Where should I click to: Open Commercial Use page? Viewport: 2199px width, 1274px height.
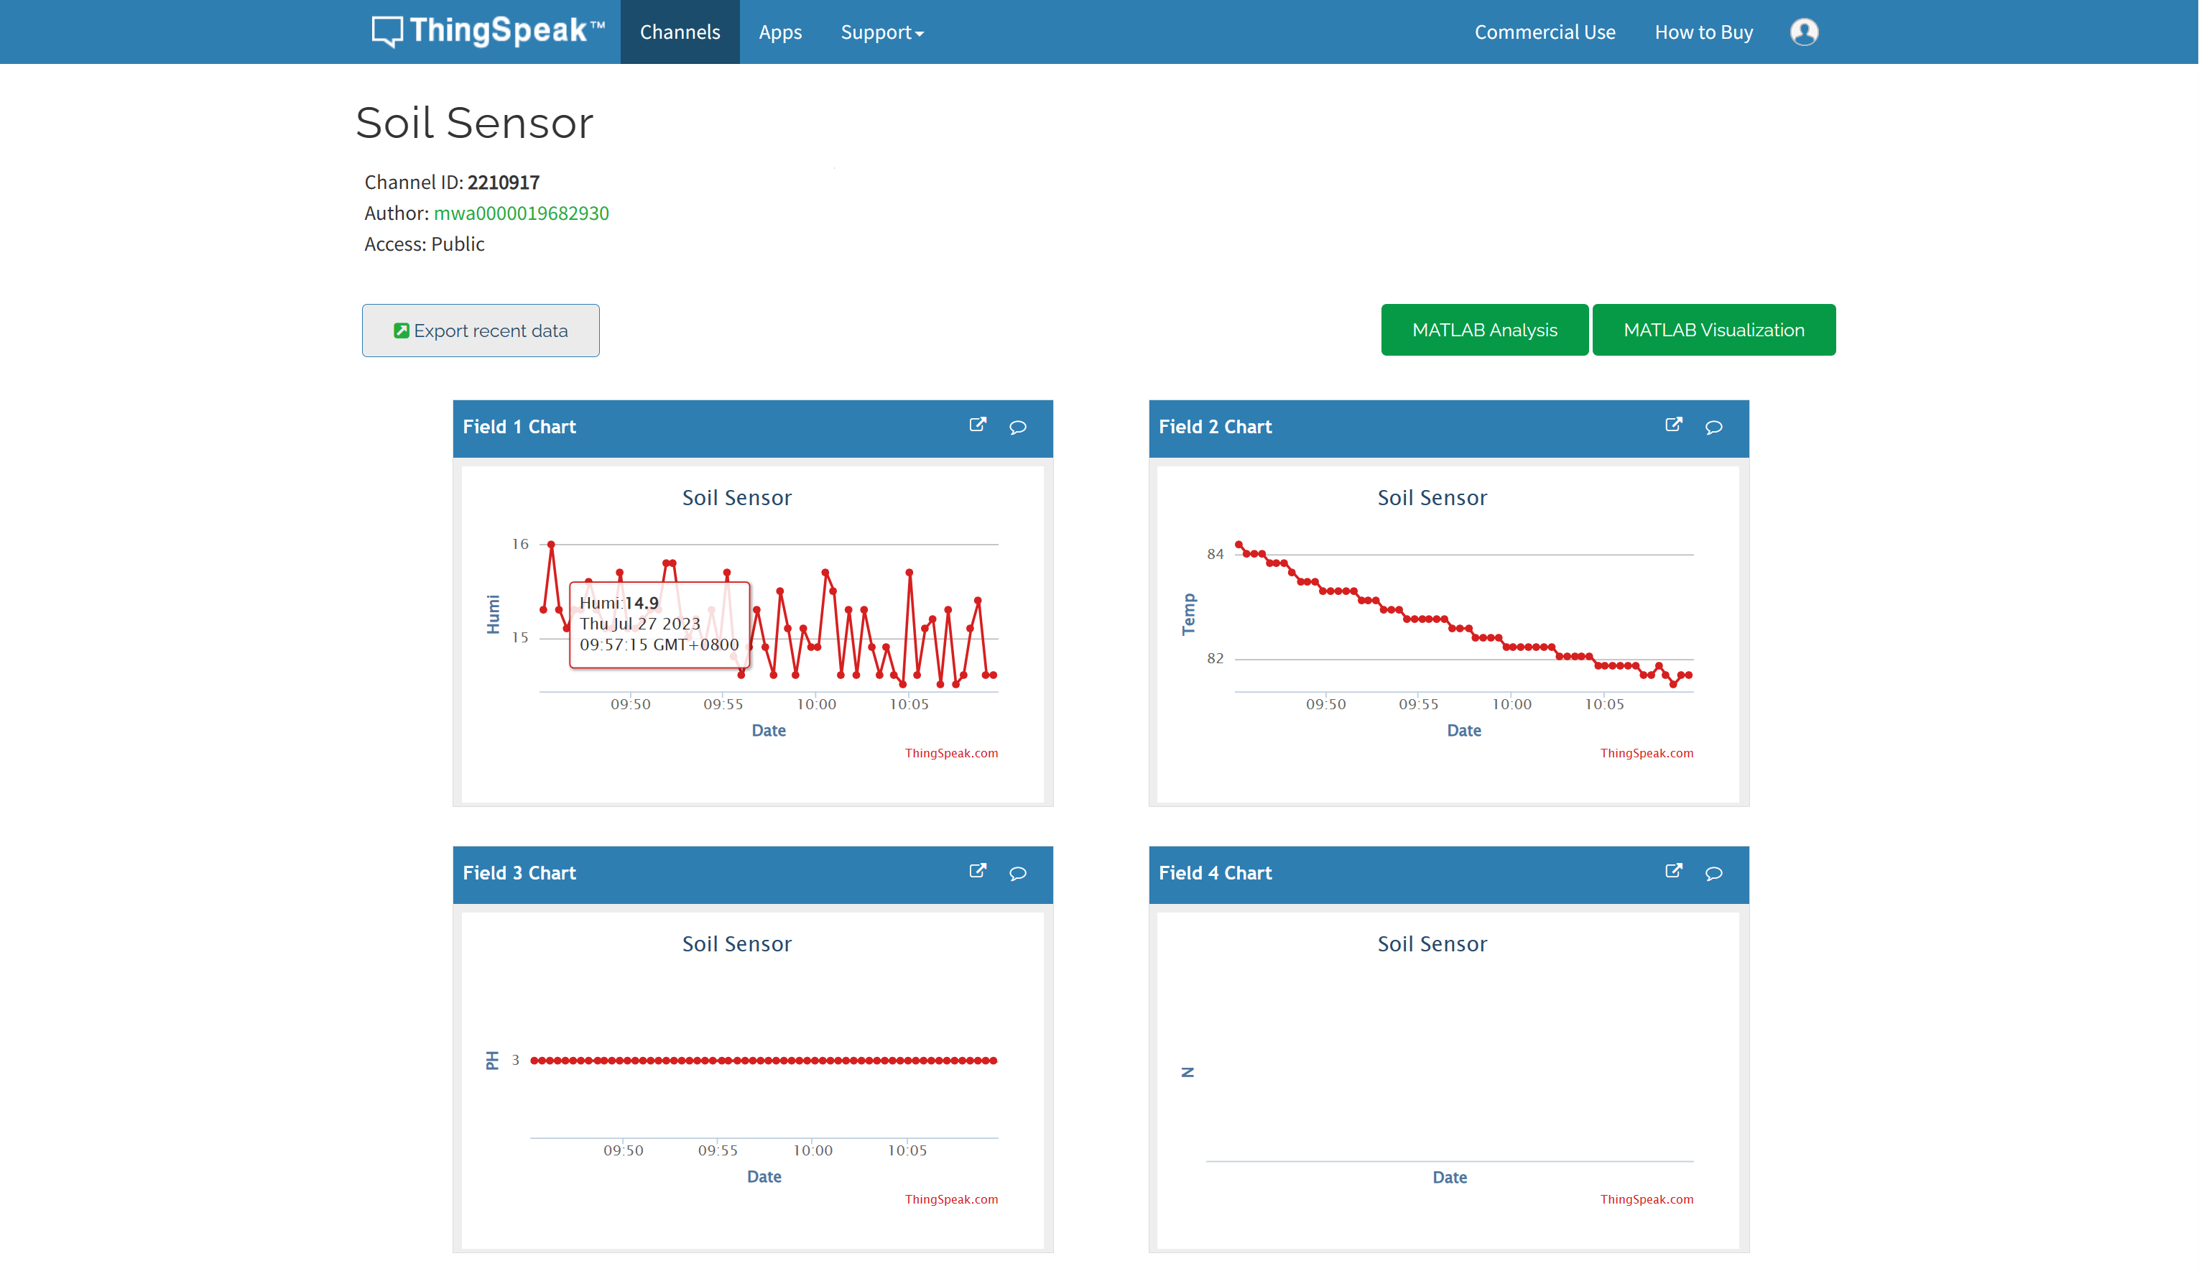tap(1545, 32)
